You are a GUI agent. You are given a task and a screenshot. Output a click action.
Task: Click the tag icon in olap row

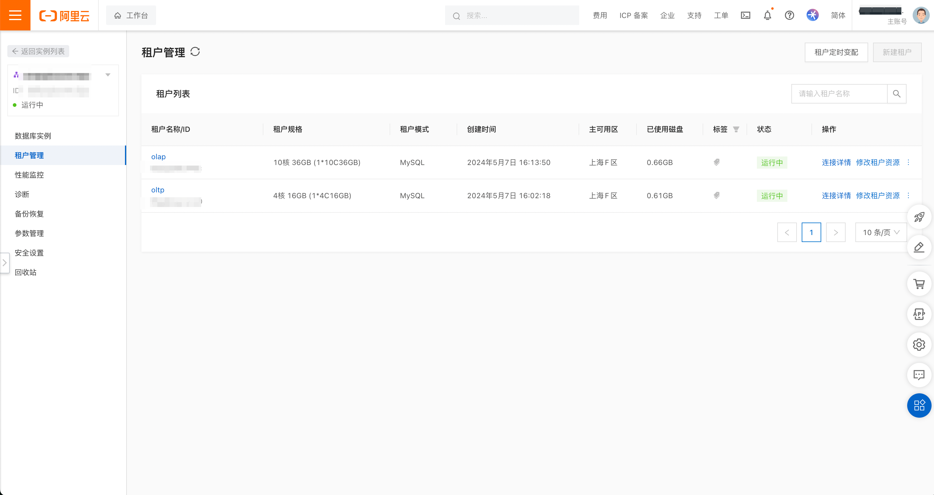click(x=716, y=162)
